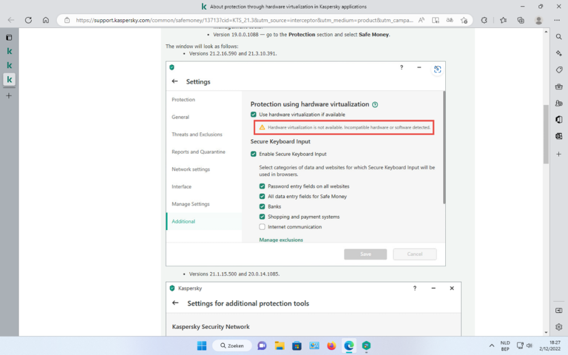This screenshot has width=568, height=355.
Task: Click the visual search icon on screenshot
Action: (x=437, y=69)
